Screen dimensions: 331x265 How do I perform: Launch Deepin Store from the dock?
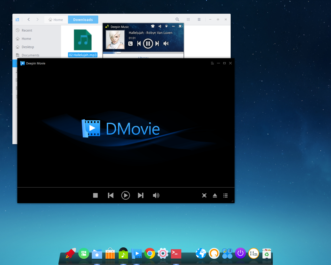click(110, 254)
